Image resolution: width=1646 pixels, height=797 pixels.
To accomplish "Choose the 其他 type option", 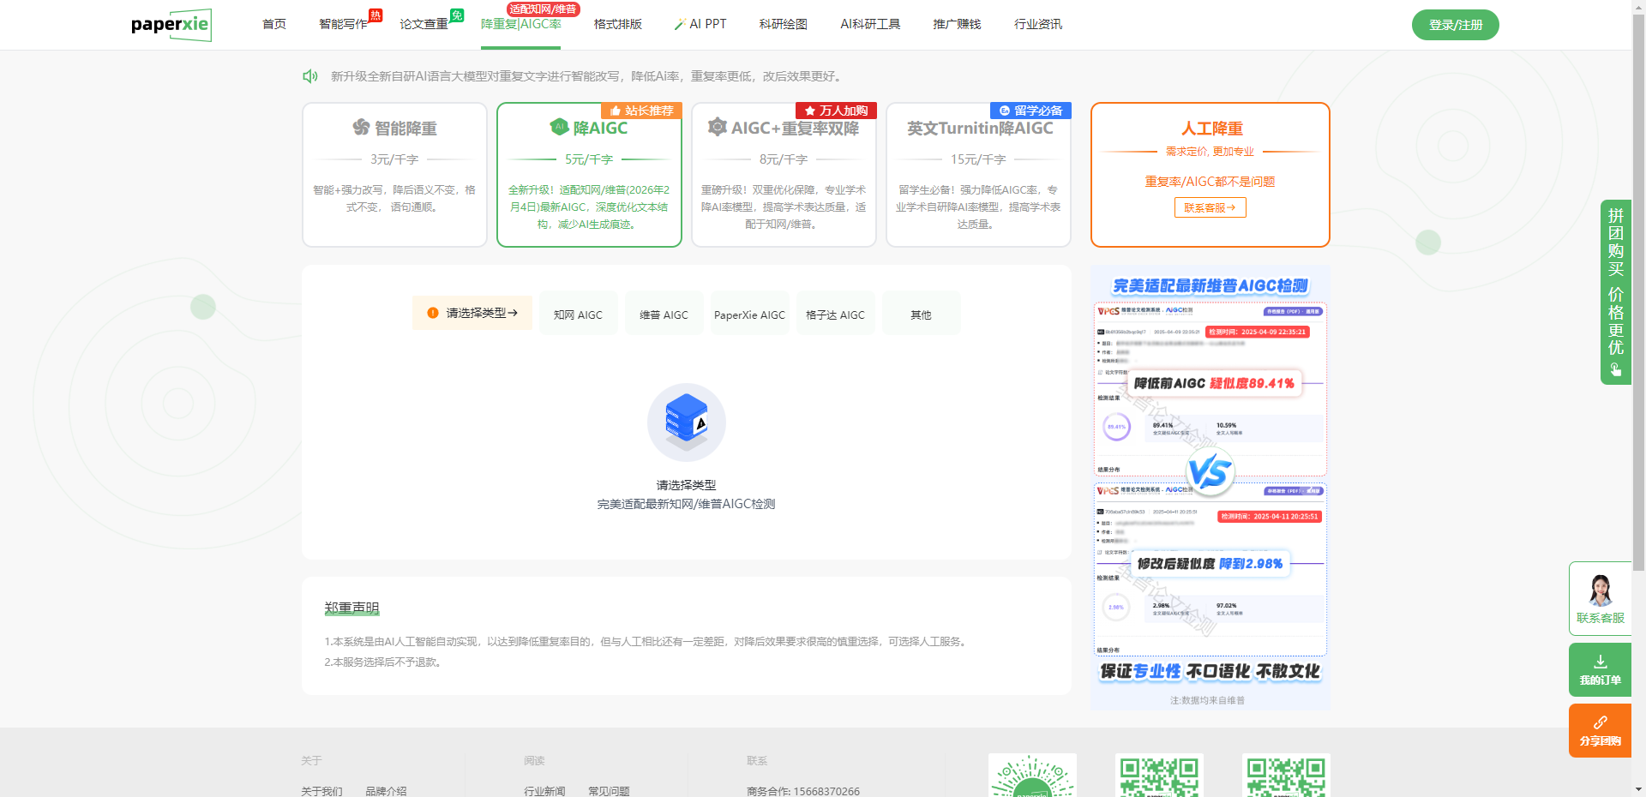I will point(921,315).
